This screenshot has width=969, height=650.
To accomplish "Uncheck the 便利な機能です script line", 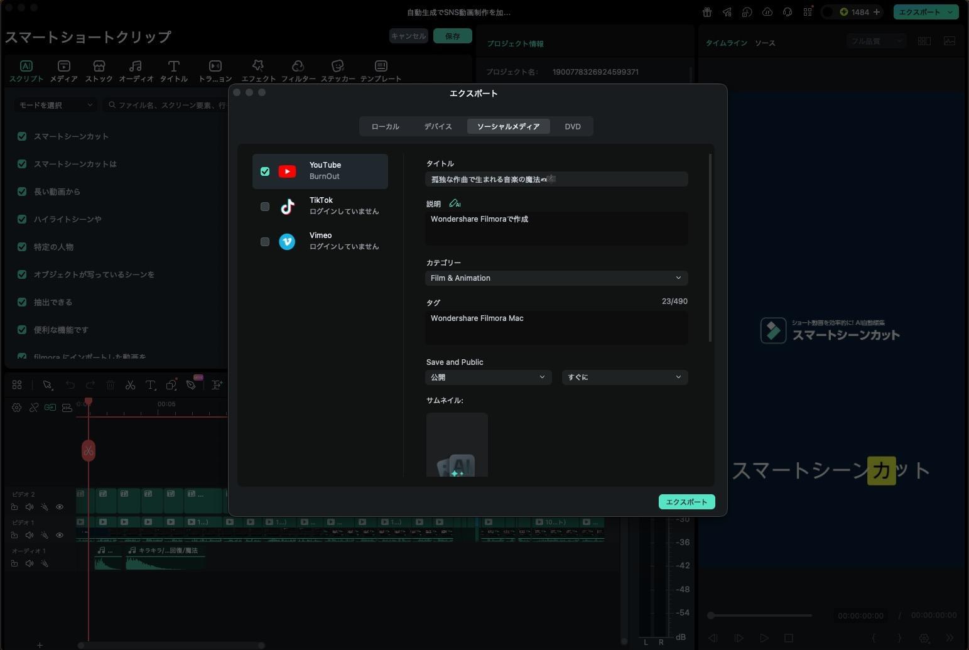I will [x=22, y=330].
